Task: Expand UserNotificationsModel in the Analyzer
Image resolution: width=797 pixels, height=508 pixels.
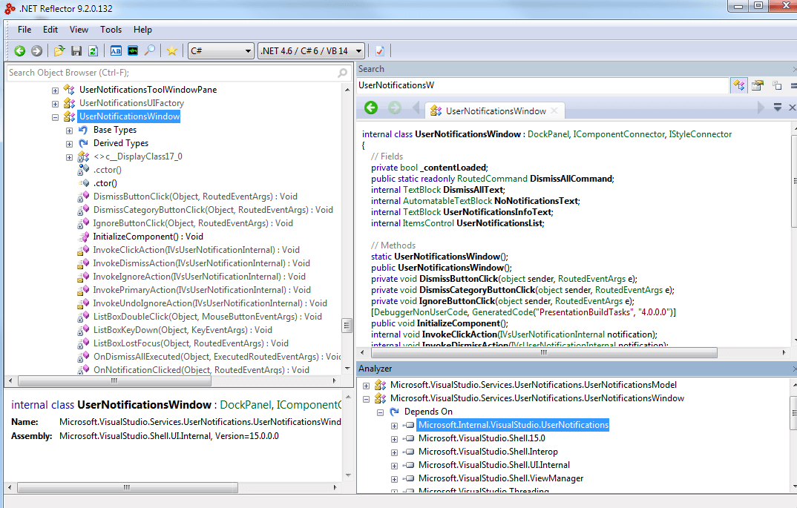Action: pos(366,386)
